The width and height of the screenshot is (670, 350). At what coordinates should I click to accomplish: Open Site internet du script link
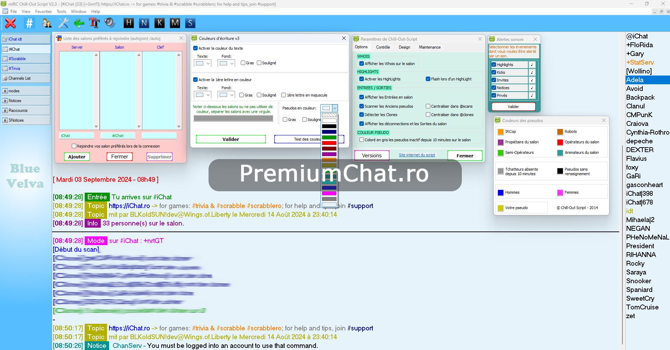point(417,155)
